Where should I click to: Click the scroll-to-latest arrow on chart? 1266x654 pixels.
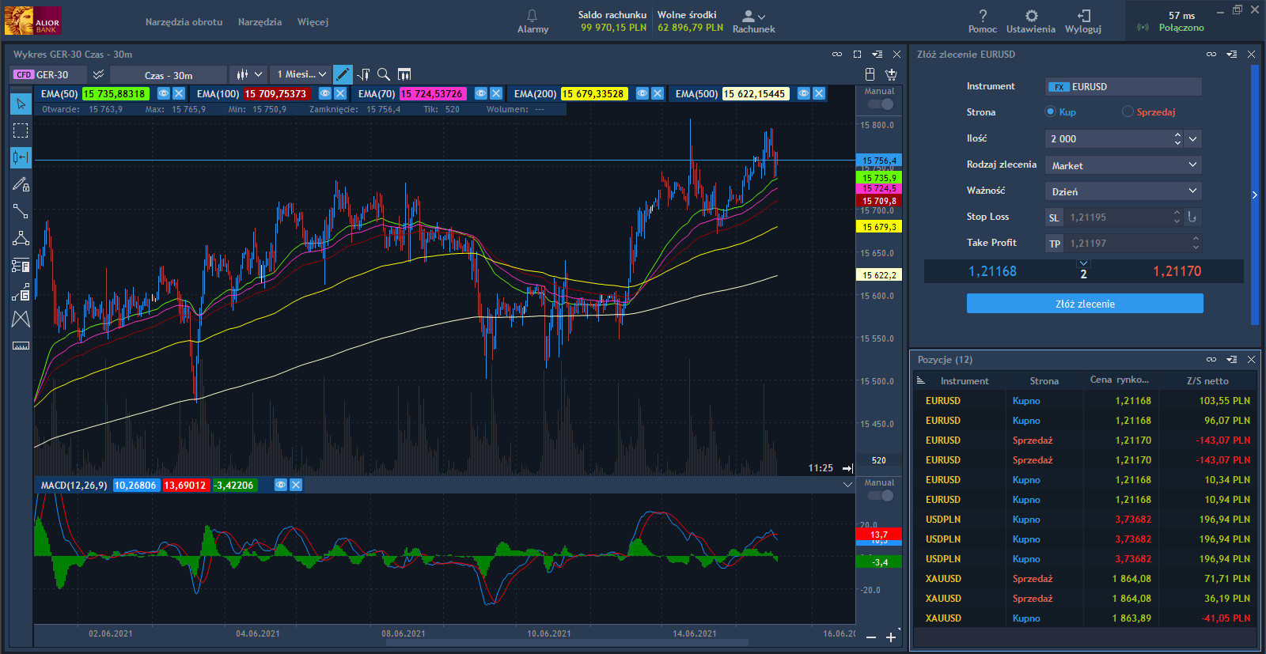pos(847,468)
